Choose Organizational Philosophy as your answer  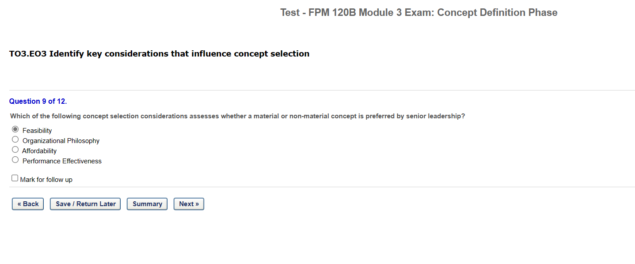click(15, 139)
